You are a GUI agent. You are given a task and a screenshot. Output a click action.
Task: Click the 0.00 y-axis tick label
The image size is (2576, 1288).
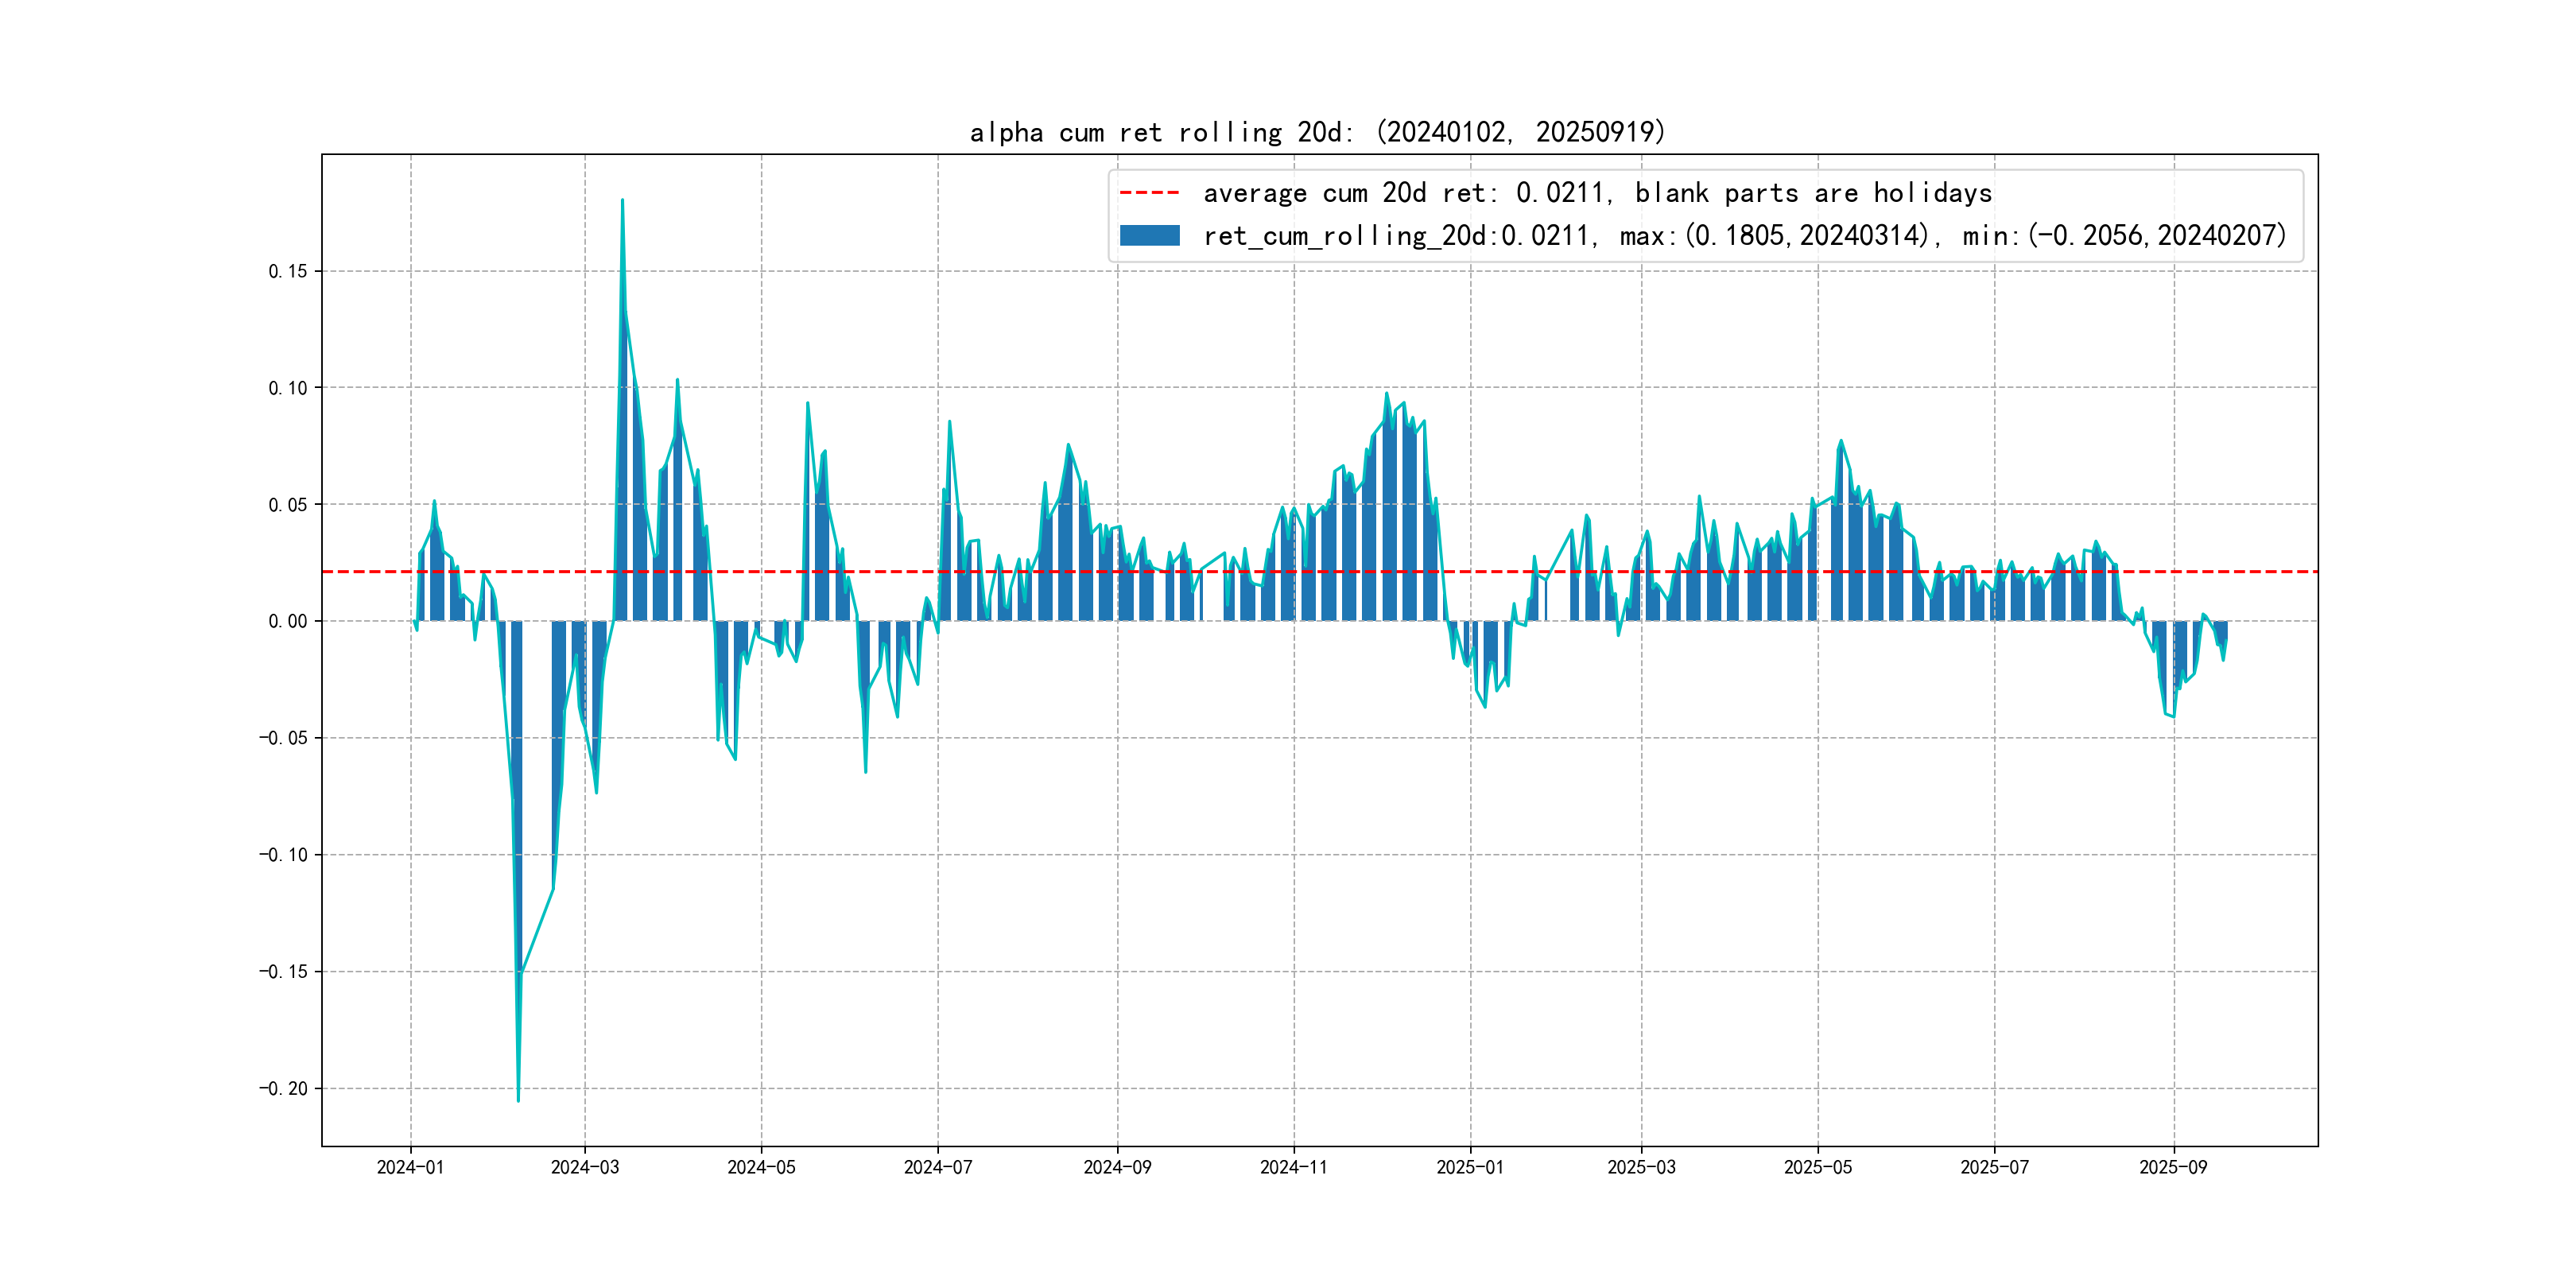pos(288,621)
